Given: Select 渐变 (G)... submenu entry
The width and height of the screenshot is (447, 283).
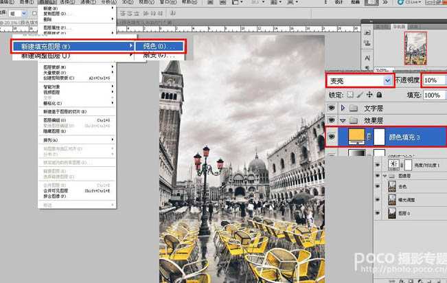Looking at the screenshot, I should (x=159, y=55).
